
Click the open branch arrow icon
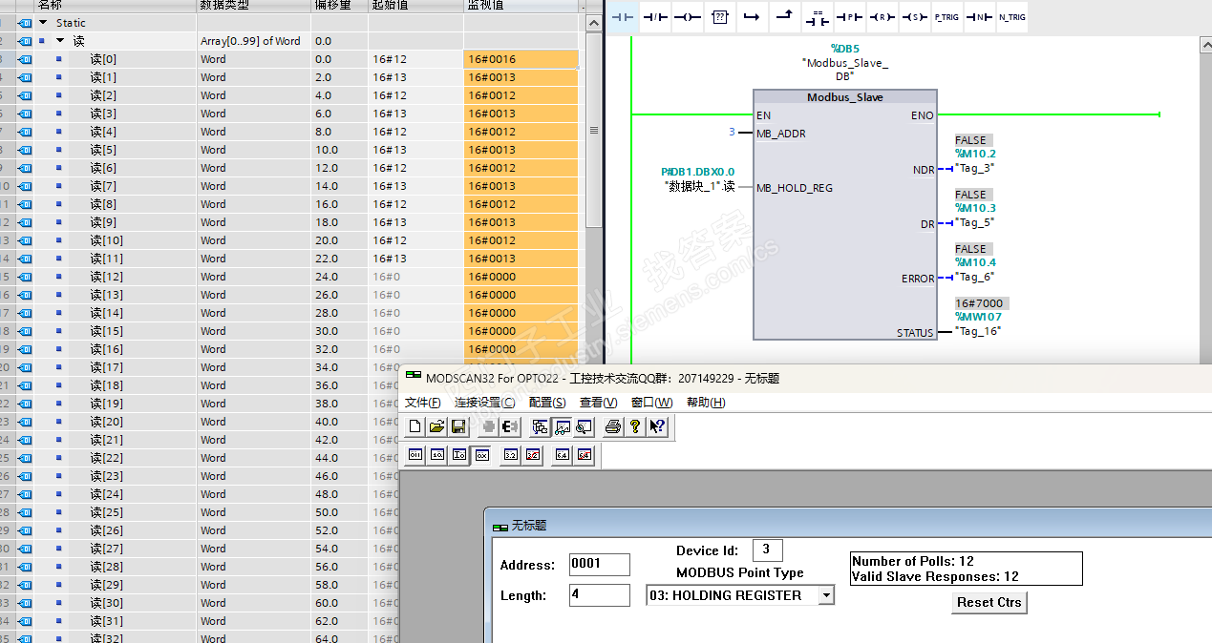coord(753,17)
